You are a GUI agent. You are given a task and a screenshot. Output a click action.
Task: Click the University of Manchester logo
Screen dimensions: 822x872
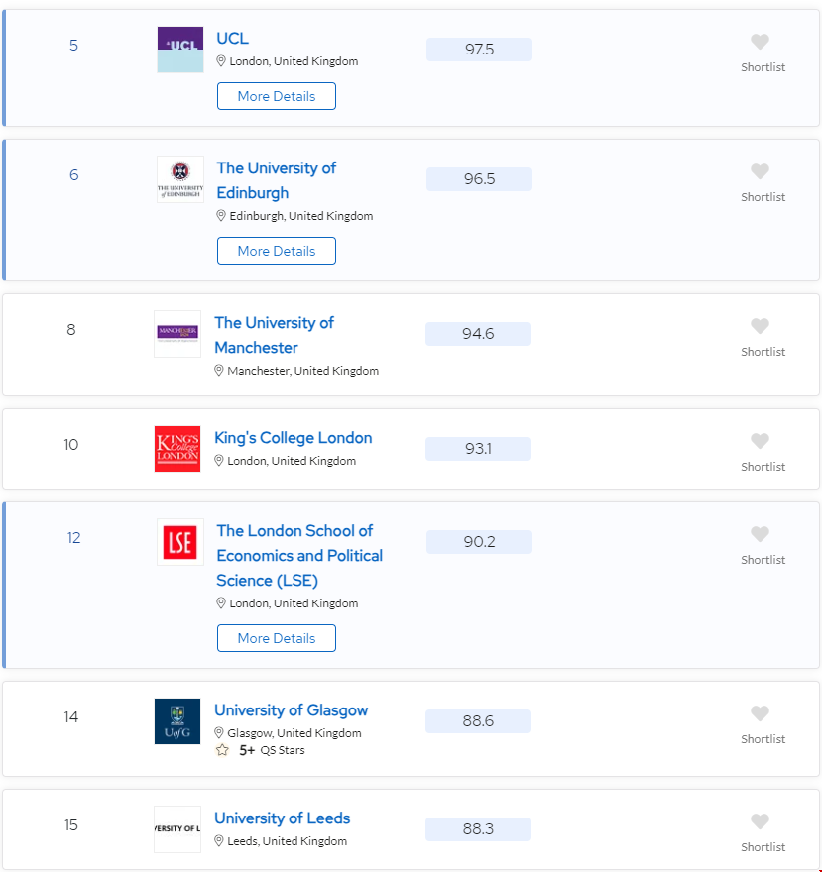(176, 334)
